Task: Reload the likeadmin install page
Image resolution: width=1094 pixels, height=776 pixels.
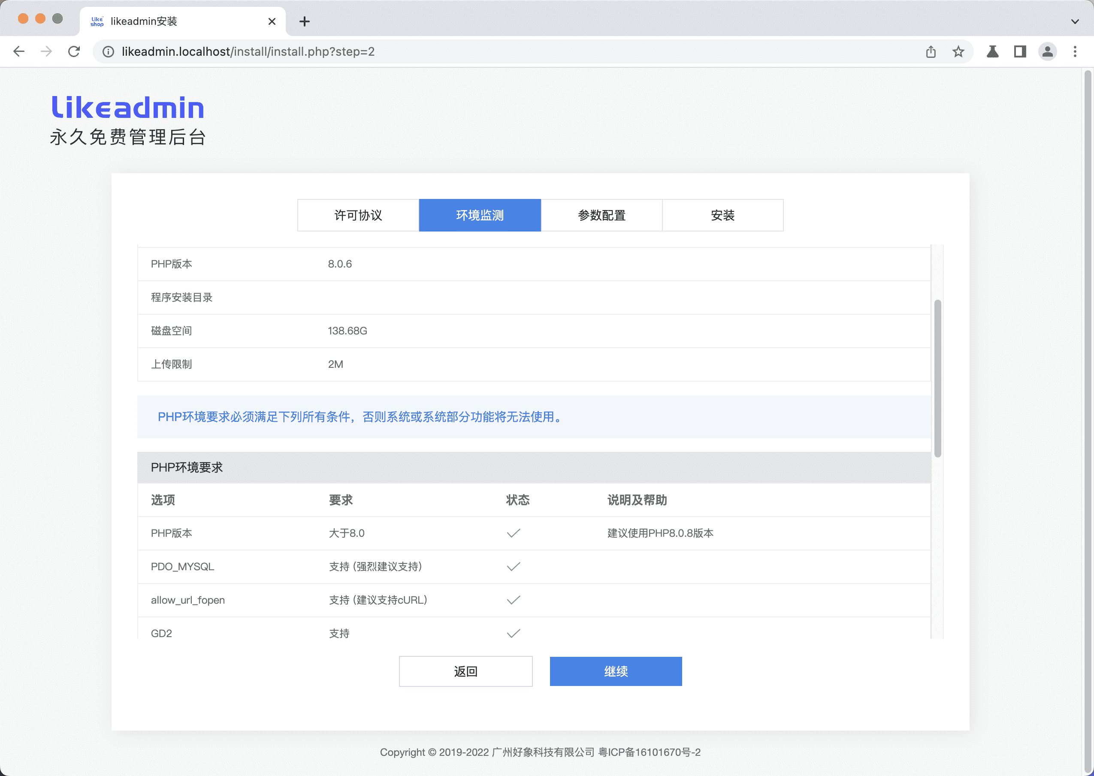Action: click(x=74, y=51)
